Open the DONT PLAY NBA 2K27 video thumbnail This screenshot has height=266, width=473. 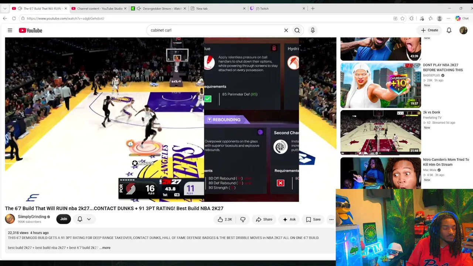coord(381,85)
